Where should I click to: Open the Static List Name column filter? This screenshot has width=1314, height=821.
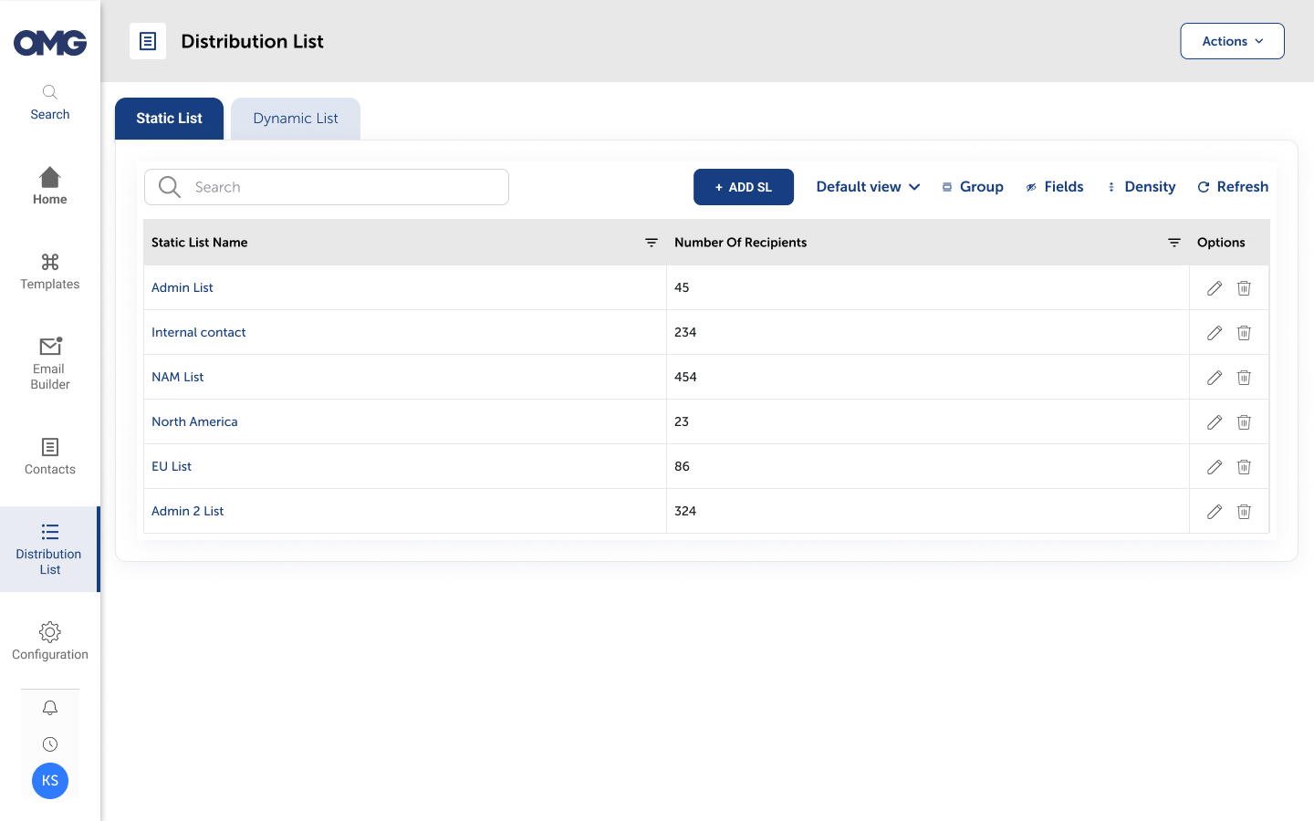652,243
